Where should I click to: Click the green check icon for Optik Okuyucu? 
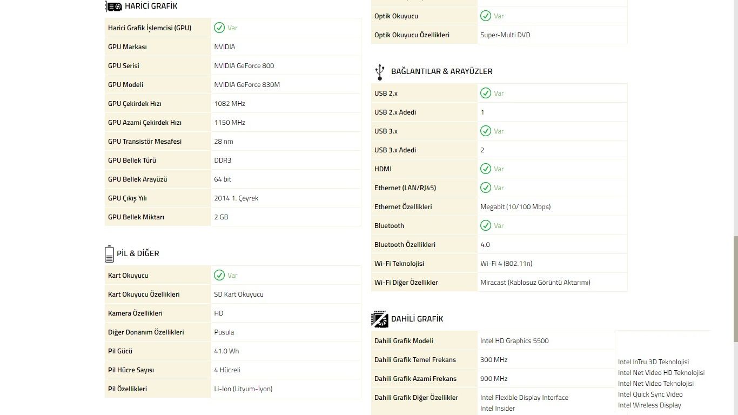pyautogui.click(x=486, y=16)
